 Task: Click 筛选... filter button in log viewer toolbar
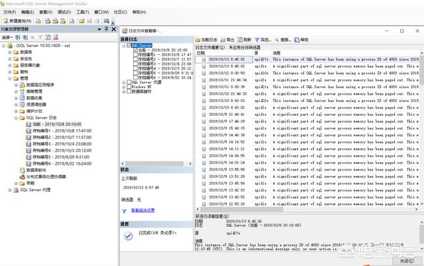point(263,40)
